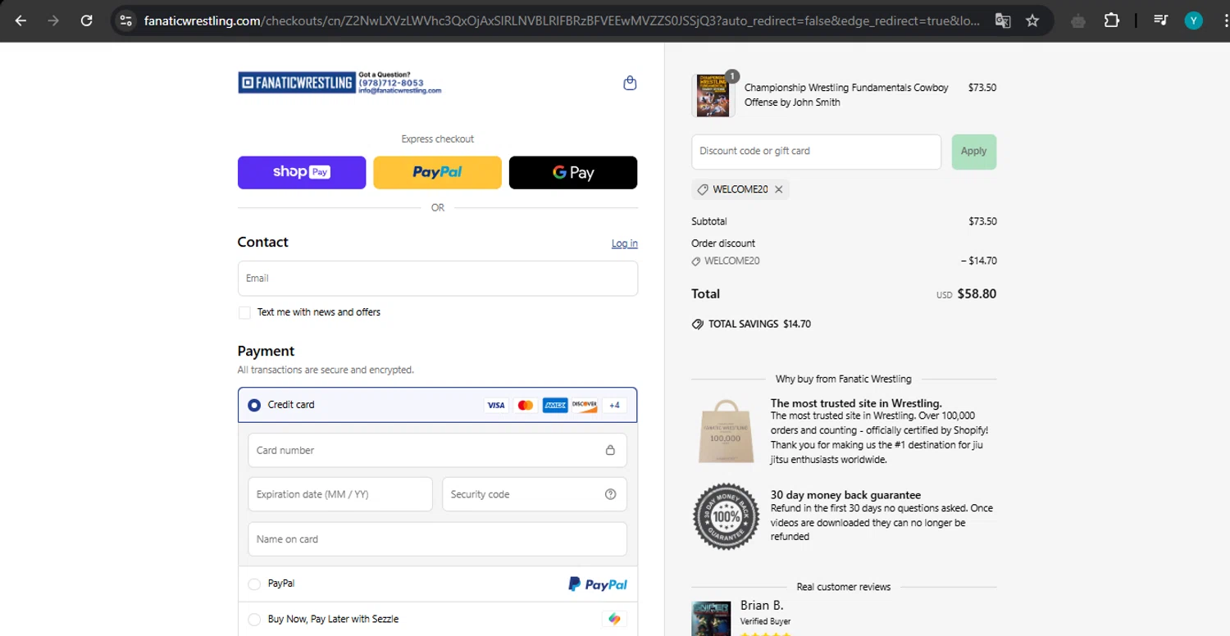Bookmark this page with star icon
Screen dimensions: 1230x636
pos(1032,20)
